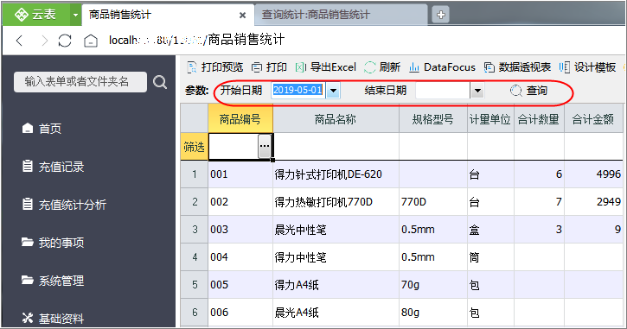Image resolution: width=627 pixels, height=329 pixels.
Task: Close the 商品销售统计 tab
Action: coord(242,16)
